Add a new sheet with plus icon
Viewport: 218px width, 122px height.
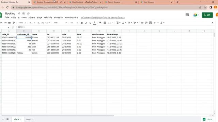pyautogui.click(x=3, y=119)
